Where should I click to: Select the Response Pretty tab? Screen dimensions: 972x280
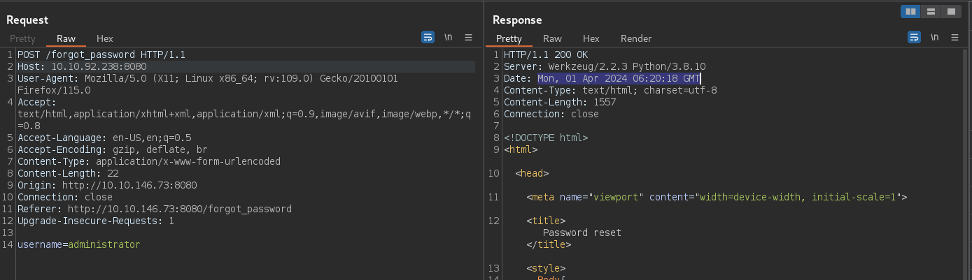point(509,38)
